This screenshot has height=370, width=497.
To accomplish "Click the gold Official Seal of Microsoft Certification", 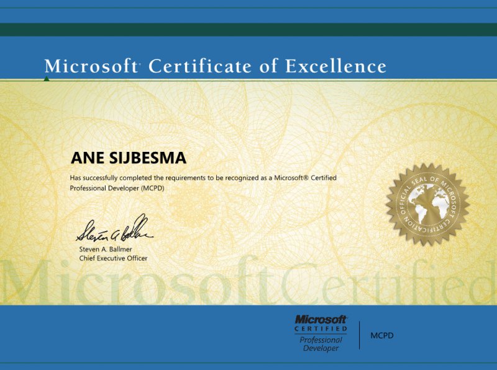I will 427,205.
